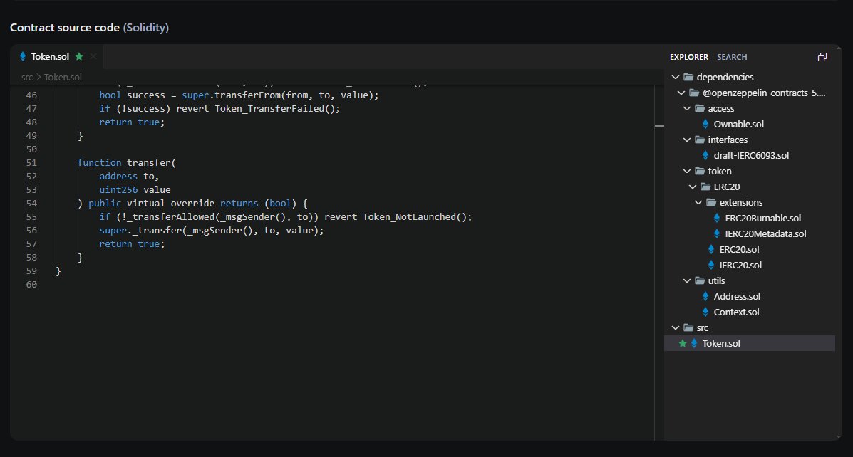853x457 pixels.
Task: Click the Ethereum icon beside Ownable.sol
Action: (705, 125)
